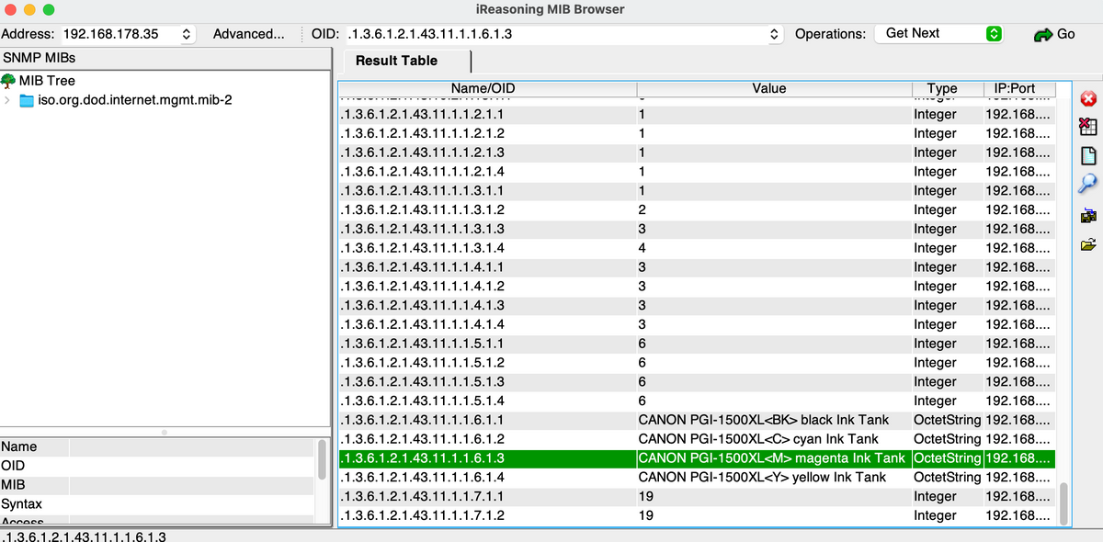
Task: Open the OID history dropdown arrows
Action: (x=774, y=34)
